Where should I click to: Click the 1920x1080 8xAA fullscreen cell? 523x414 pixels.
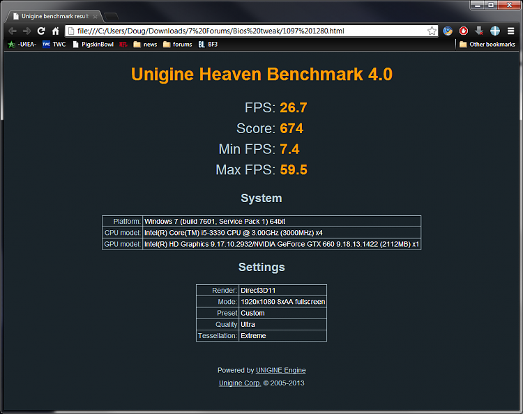(282, 302)
